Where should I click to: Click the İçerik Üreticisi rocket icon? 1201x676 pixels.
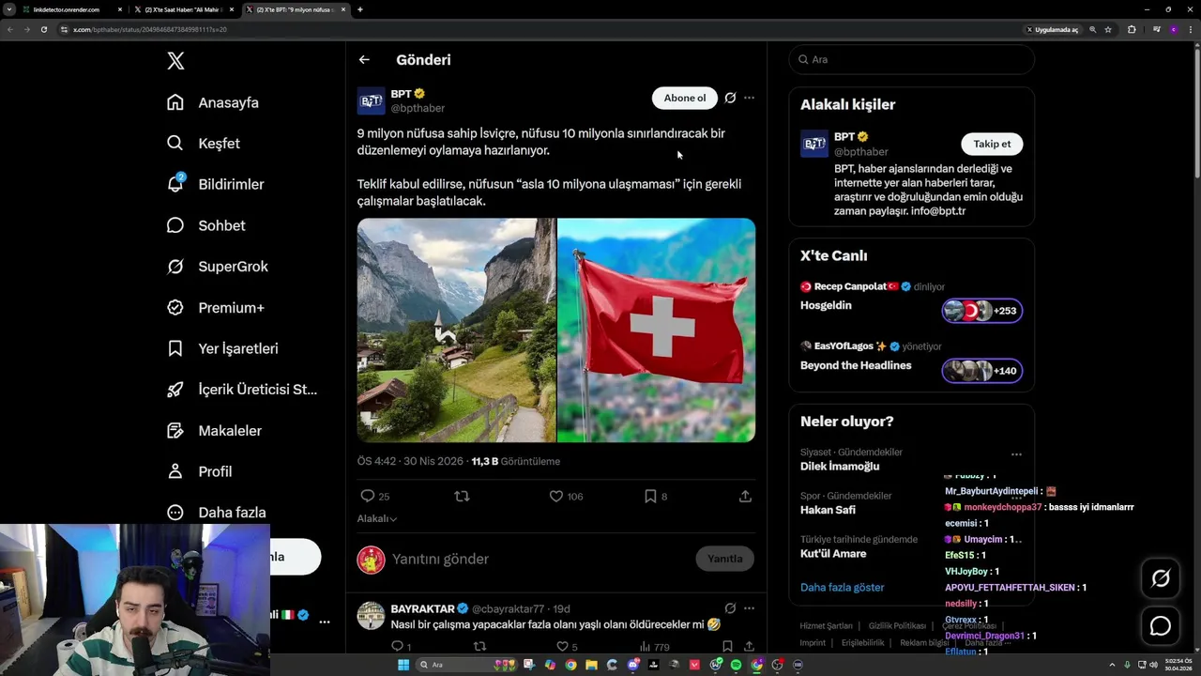tap(175, 390)
